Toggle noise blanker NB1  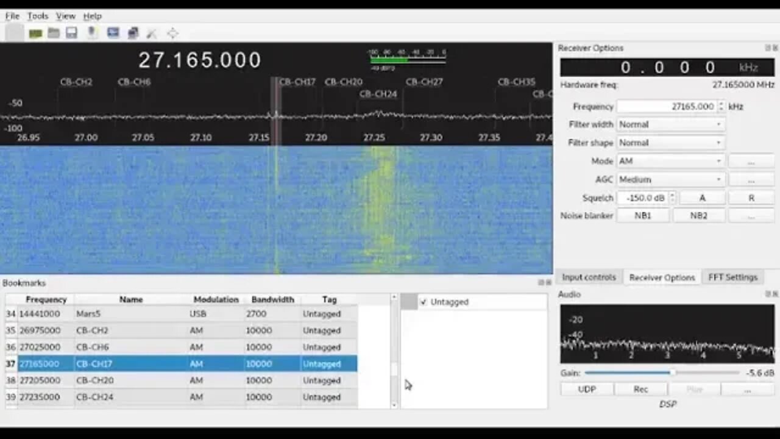click(643, 215)
